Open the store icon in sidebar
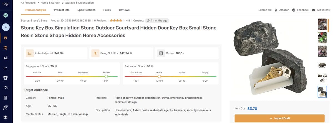The width and height of the screenshot is (333, 123). click(6, 38)
